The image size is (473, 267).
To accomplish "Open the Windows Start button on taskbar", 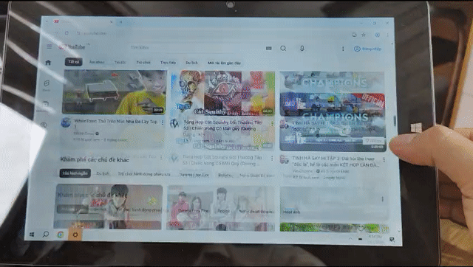I will 32,235.
